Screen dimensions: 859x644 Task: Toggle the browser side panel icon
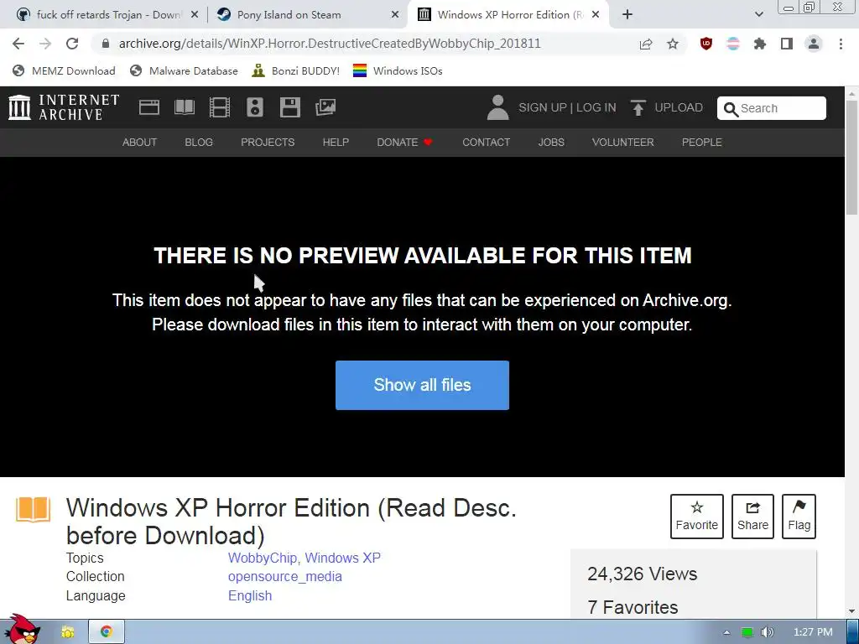787,44
